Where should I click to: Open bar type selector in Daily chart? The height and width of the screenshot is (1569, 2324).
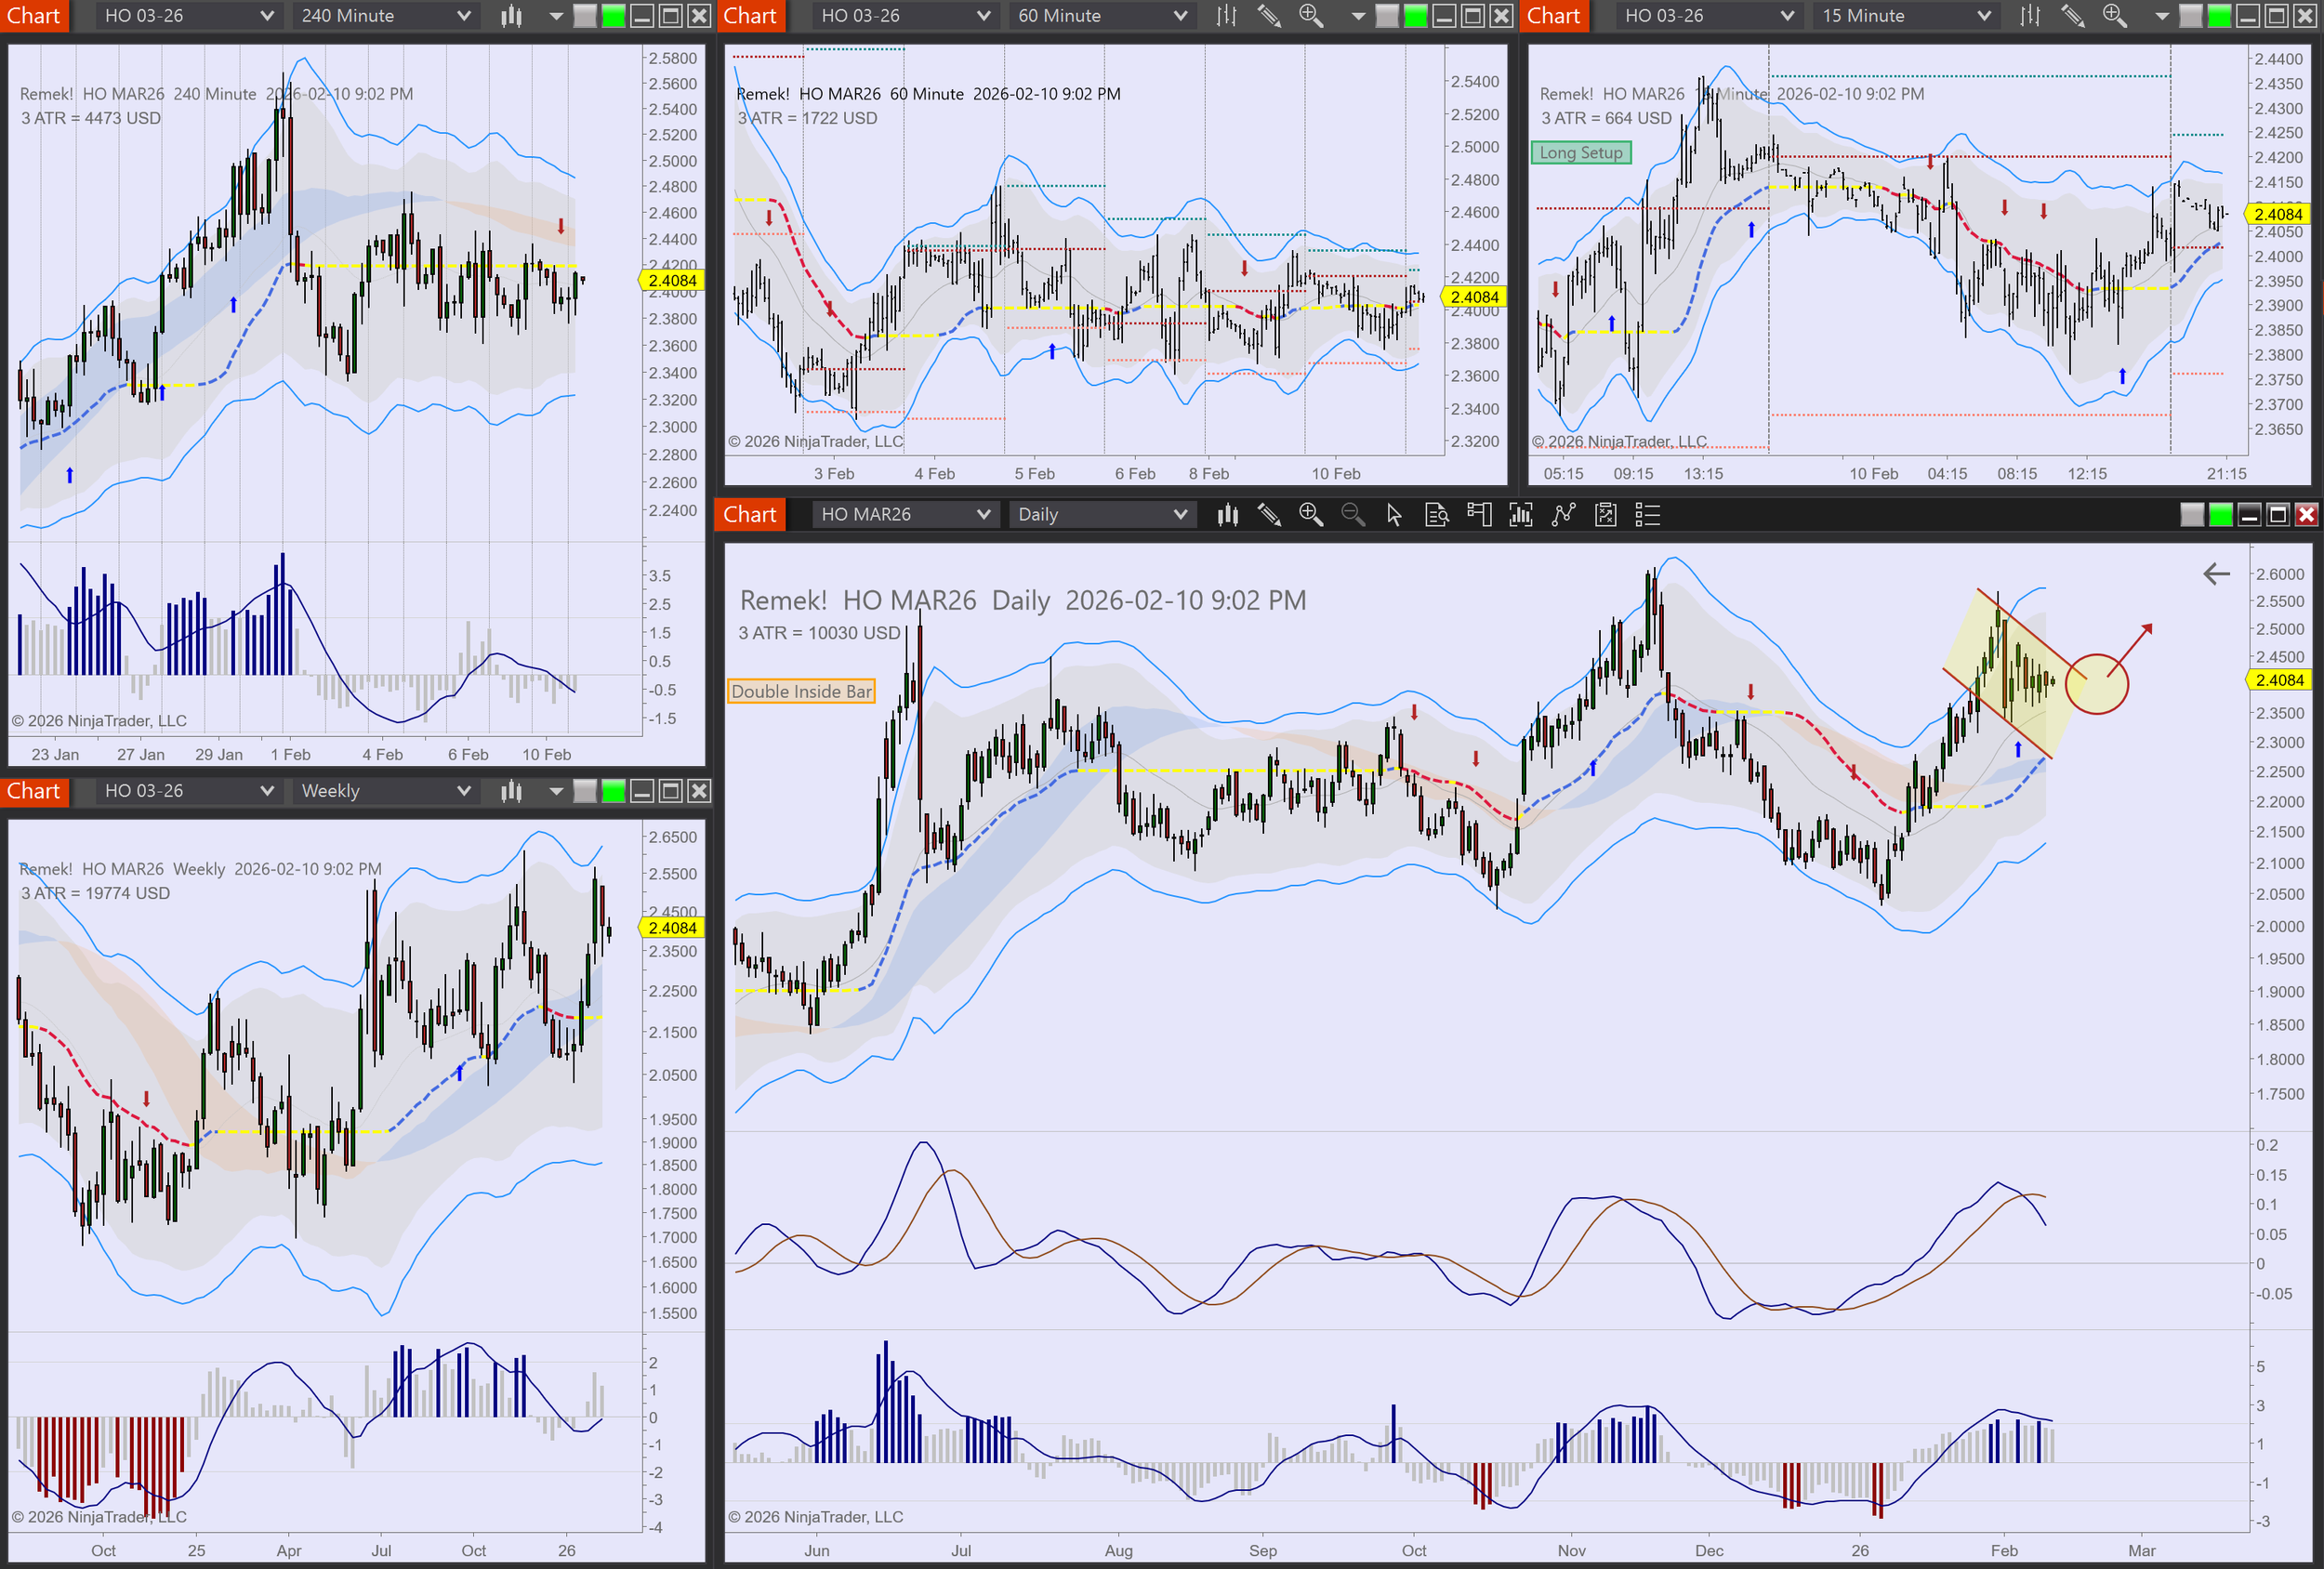tap(1227, 515)
